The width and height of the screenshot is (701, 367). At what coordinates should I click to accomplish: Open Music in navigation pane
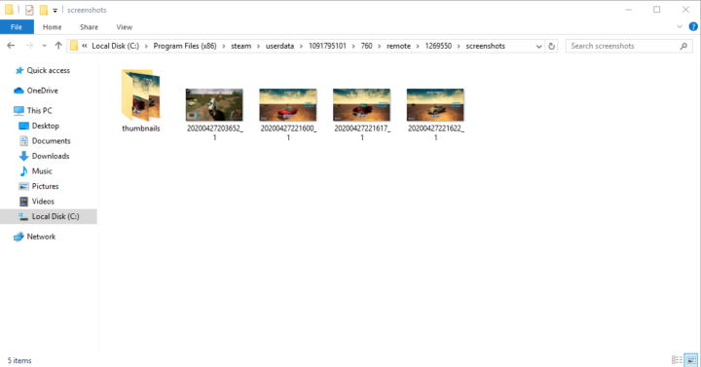click(x=42, y=171)
